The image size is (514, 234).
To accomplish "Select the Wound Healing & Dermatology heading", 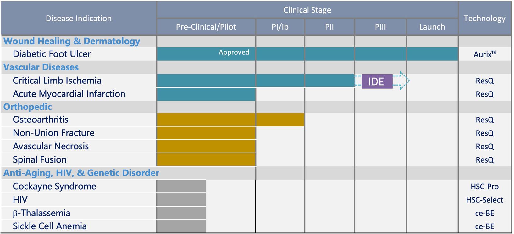I will tap(72, 41).
